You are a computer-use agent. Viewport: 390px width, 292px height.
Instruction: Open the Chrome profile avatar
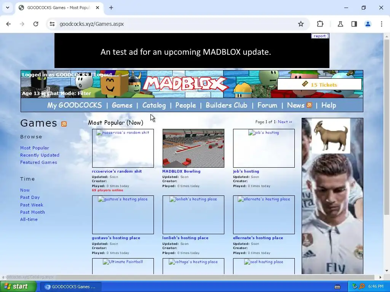[x=368, y=24]
